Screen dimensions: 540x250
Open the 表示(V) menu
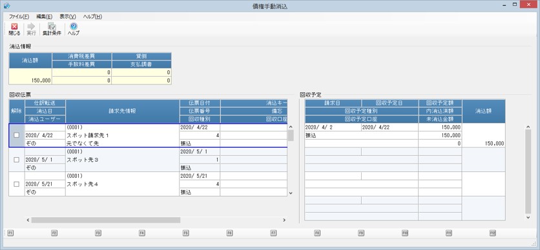tap(67, 17)
